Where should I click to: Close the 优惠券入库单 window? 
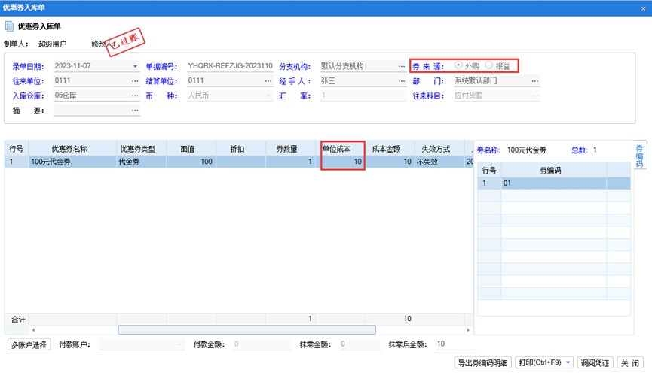click(643, 8)
